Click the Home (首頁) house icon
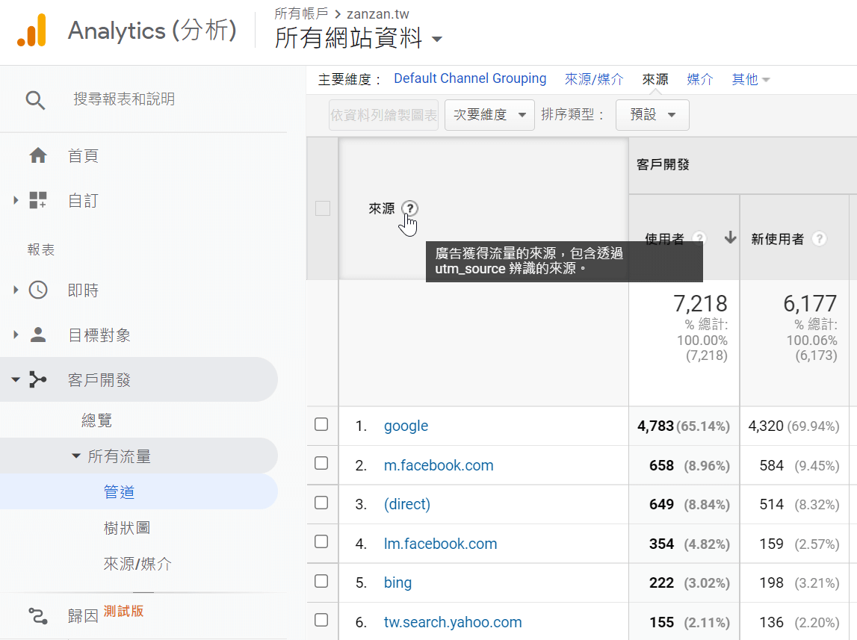Viewport: 857px width, 640px height. 37,155
